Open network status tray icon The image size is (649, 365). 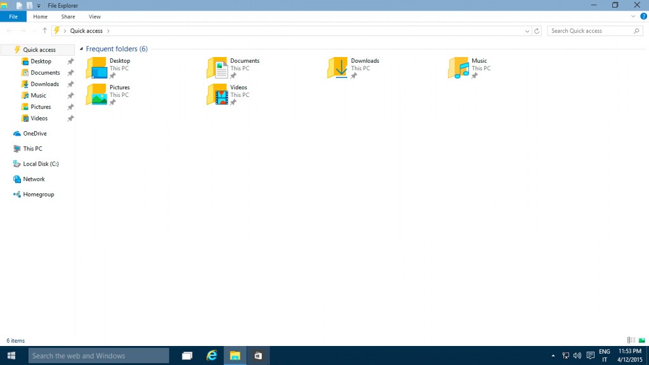565,356
